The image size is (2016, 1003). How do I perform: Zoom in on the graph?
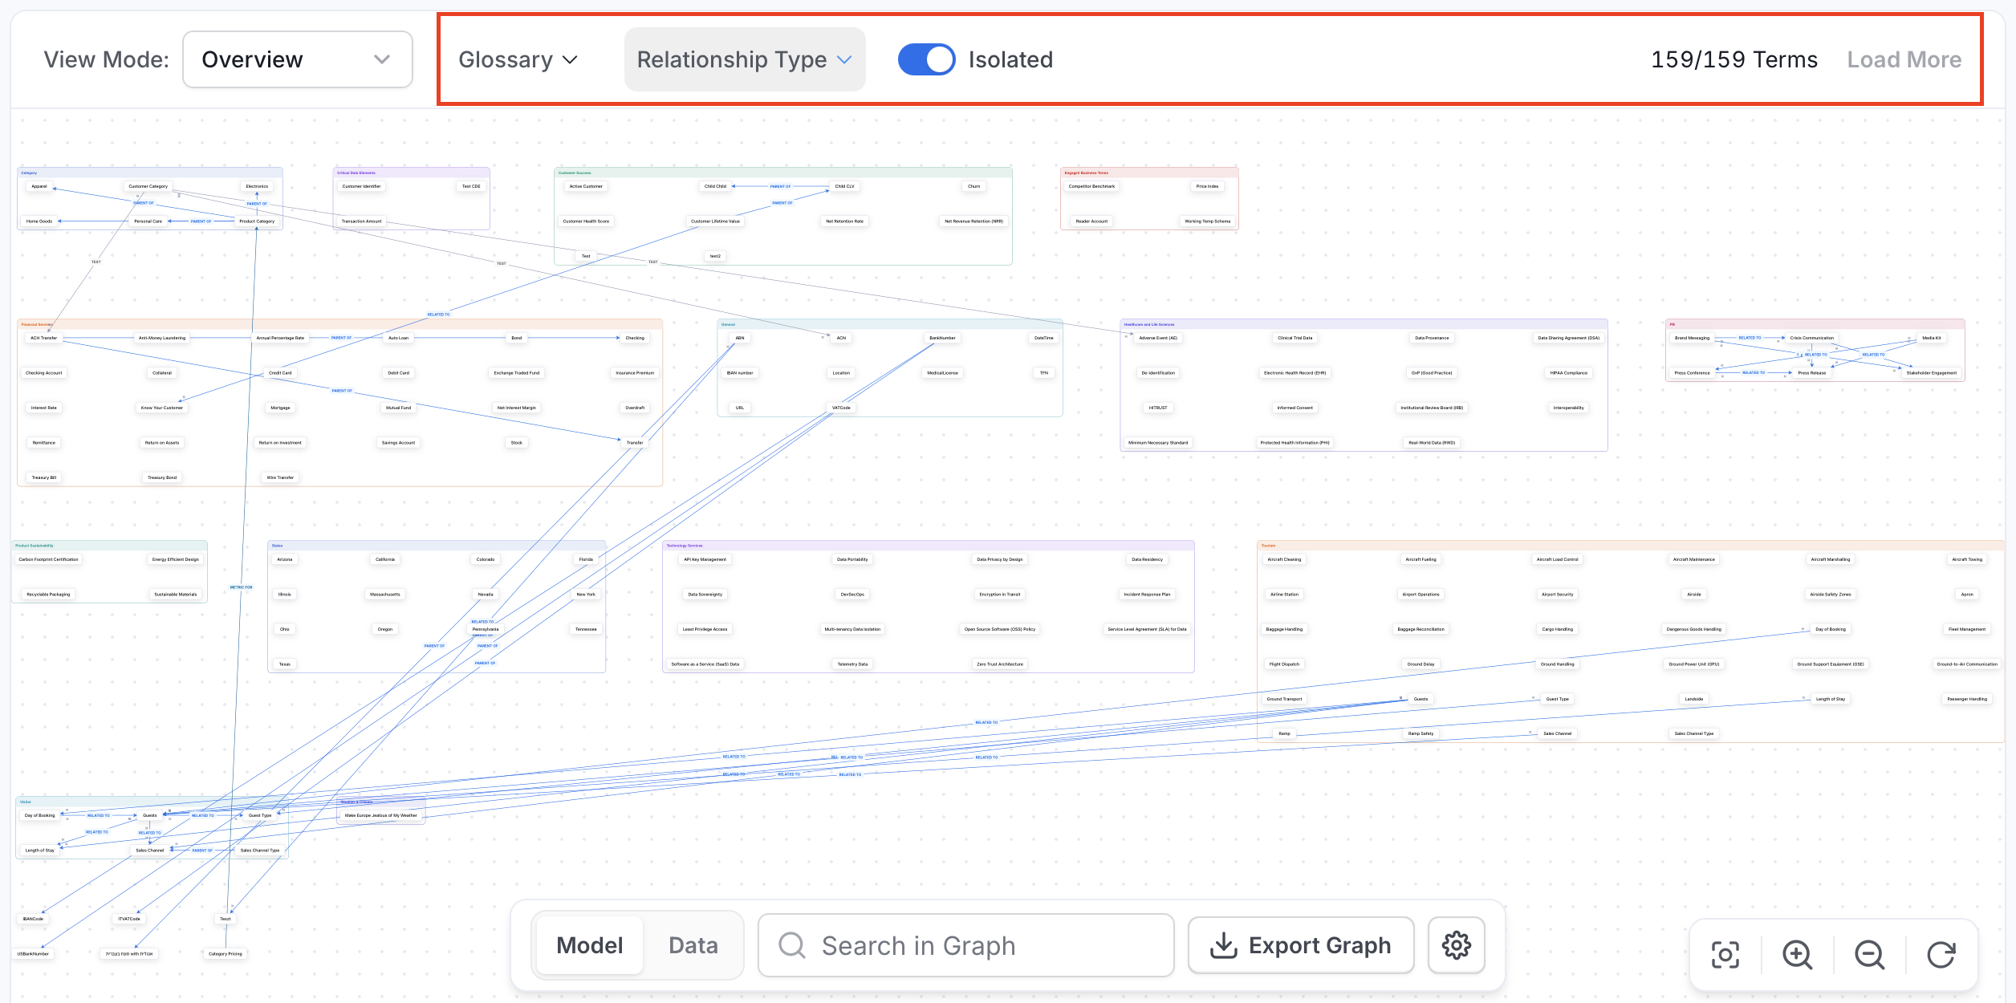point(1797,955)
